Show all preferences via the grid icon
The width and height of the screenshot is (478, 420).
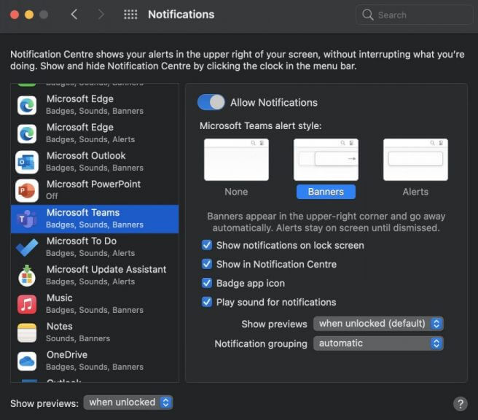pyautogui.click(x=130, y=15)
